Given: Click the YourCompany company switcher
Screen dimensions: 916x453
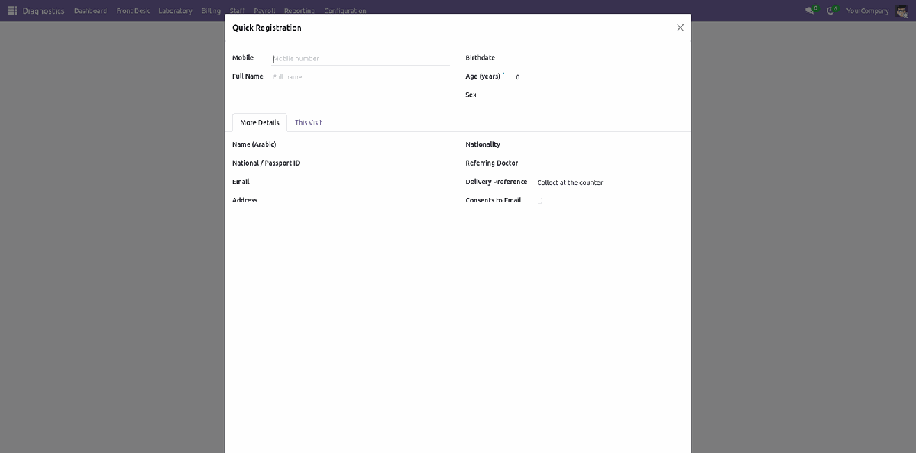Looking at the screenshot, I should point(868,11).
